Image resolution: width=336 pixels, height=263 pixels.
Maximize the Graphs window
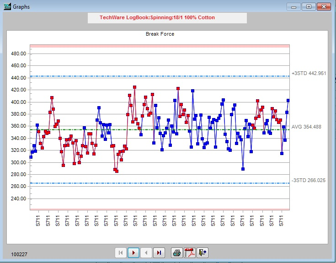309,7
